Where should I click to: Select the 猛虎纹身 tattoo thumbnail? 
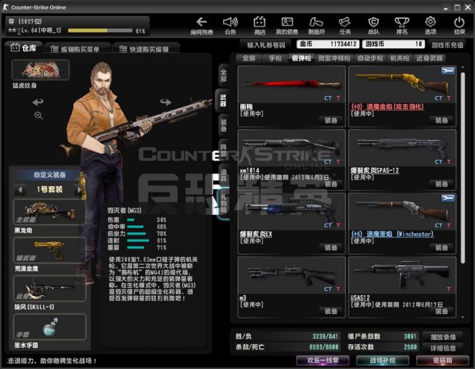click(41, 70)
